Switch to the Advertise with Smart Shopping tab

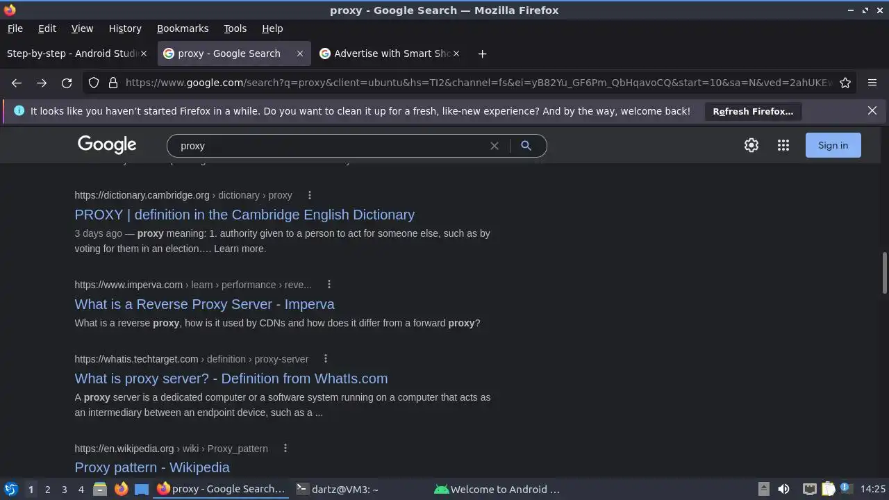[x=392, y=53]
